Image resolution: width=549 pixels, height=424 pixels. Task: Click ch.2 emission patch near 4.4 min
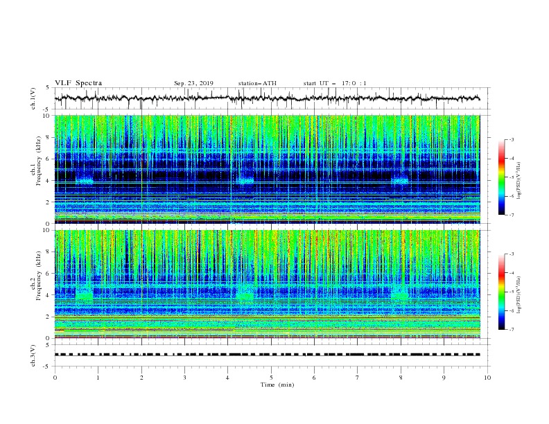(245, 294)
